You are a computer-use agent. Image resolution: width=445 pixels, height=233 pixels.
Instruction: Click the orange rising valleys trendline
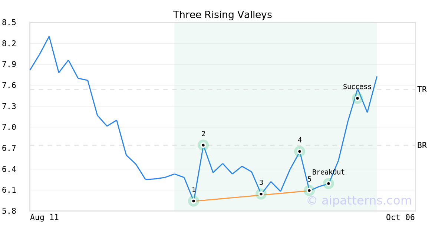click(x=227, y=197)
